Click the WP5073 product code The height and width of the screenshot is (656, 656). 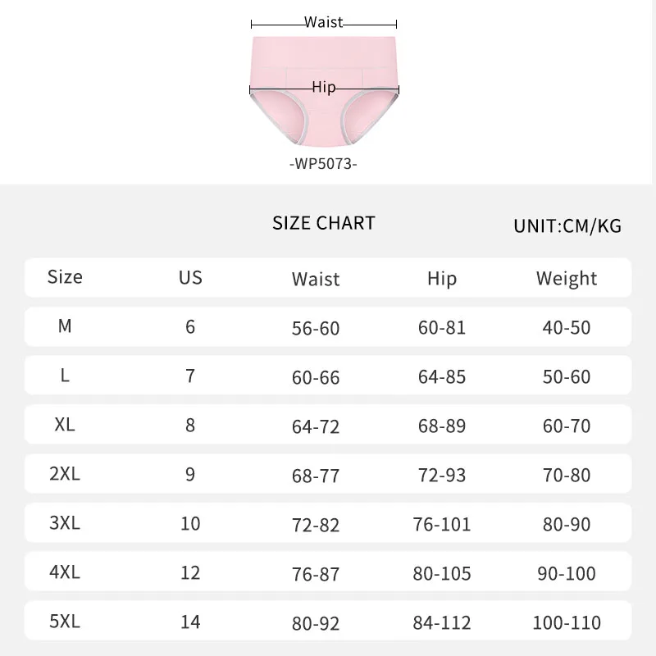click(323, 164)
